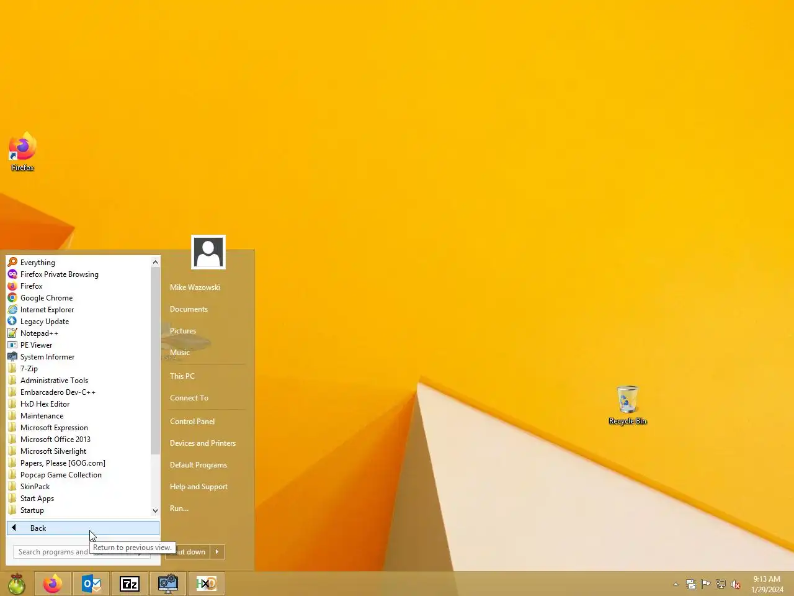The height and width of the screenshot is (596, 794).
Task: Launch PE Viewer
Action: [x=78, y=345]
